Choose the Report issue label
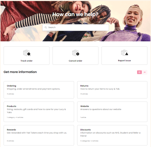The image size is (151, 147). click(124, 60)
